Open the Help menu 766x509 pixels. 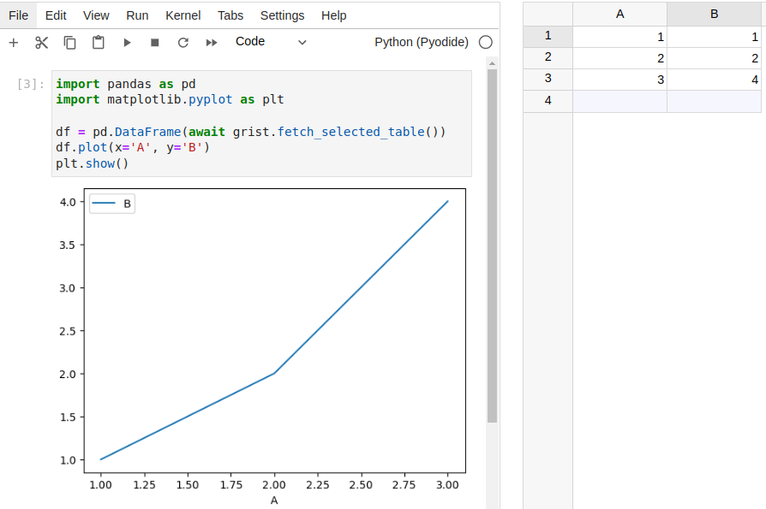(x=333, y=15)
